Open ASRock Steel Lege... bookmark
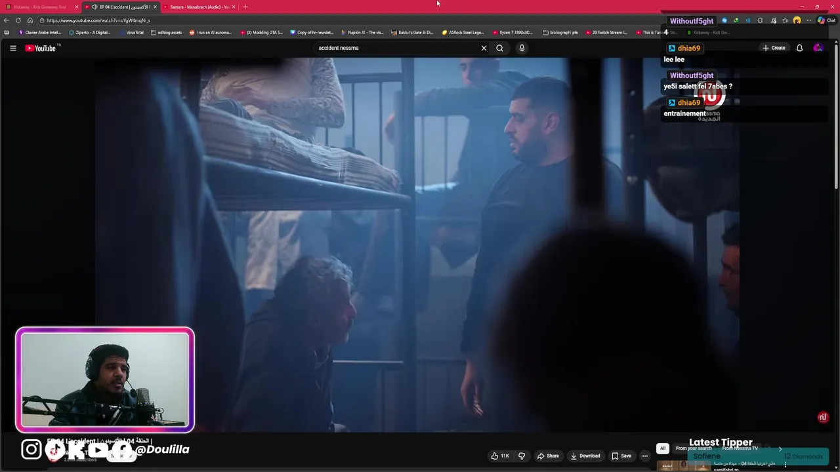The width and height of the screenshot is (840, 472). pos(463,32)
